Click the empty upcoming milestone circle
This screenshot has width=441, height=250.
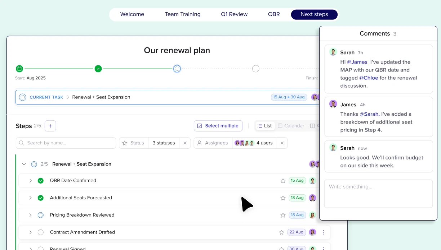256,69
